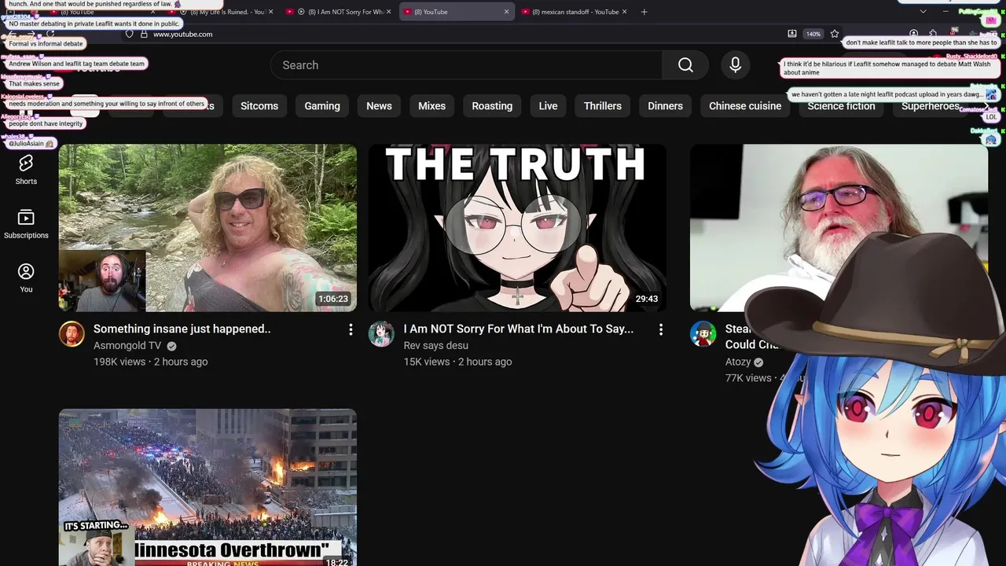Click title 'Something insane just happened..'
The width and height of the screenshot is (1006, 566).
(182, 329)
